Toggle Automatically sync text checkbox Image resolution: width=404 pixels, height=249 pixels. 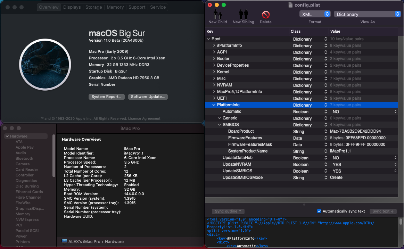click(319, 211)
